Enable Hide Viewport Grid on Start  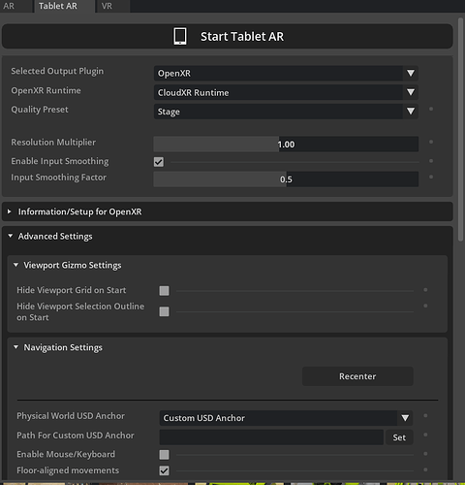[x=164, y=291]
